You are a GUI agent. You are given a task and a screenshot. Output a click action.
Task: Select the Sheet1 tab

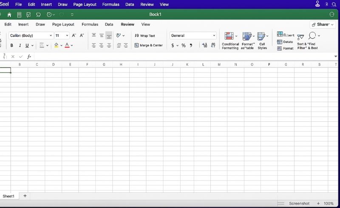click(x=8, y=196)
